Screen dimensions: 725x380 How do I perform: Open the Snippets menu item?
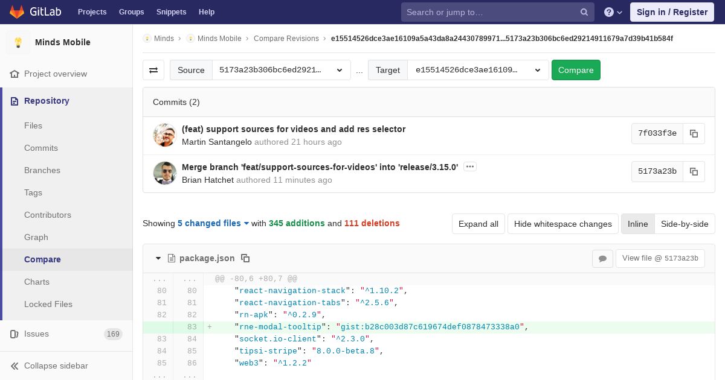tap(172, 12)
